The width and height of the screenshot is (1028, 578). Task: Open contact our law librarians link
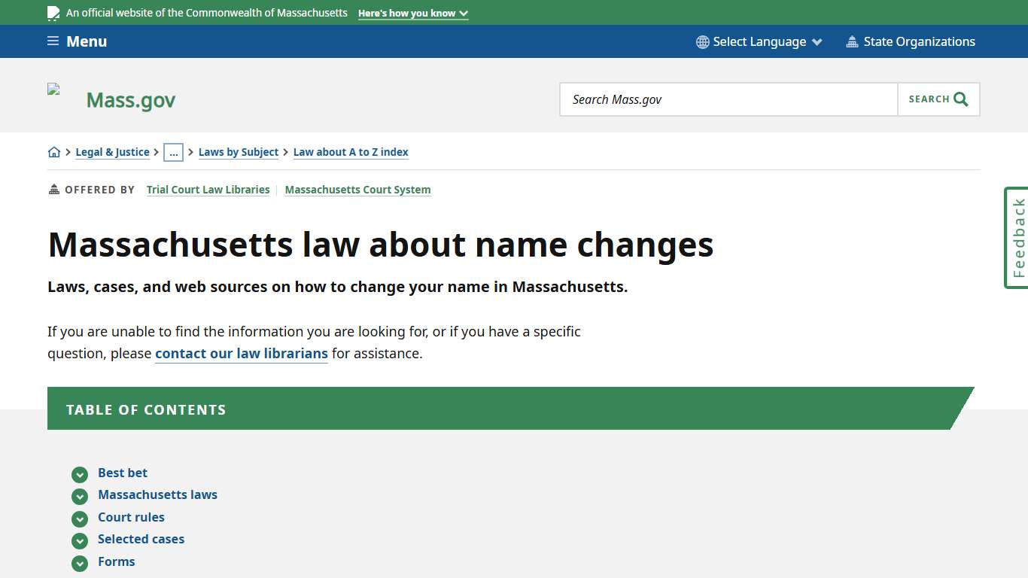coord(241,353)
